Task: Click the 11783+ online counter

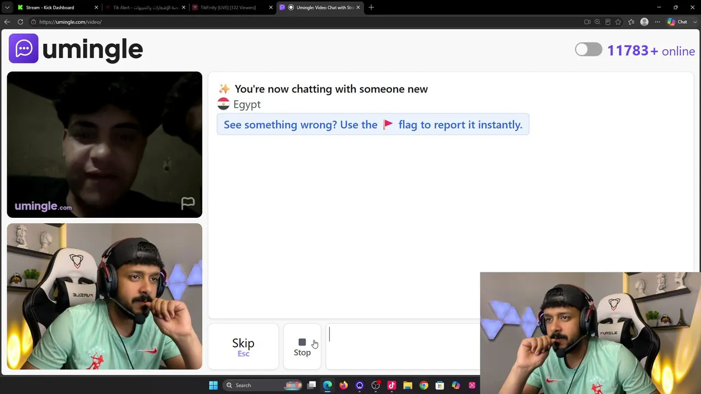Action: pos(651,51)
